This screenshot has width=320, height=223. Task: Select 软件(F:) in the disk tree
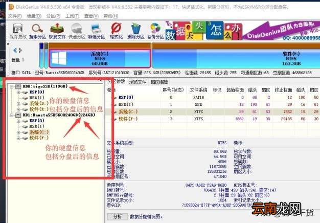39,138
